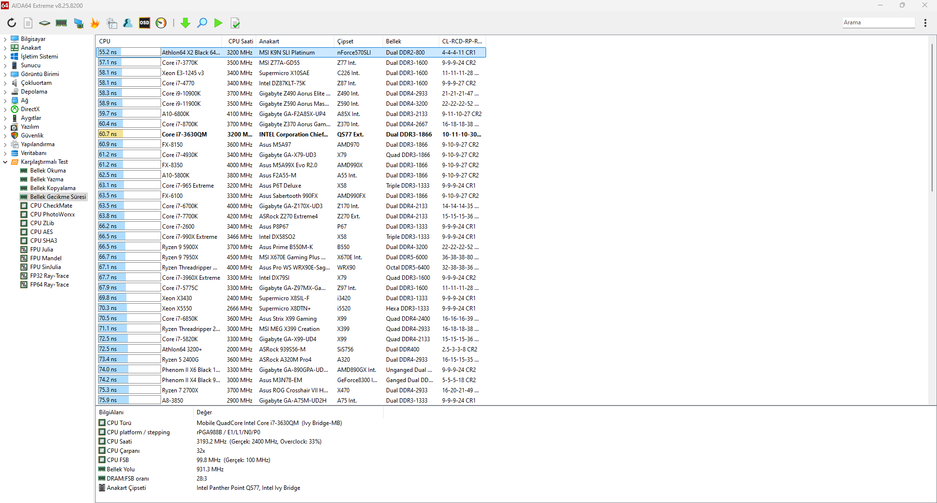The image size is (937, 503).
Task: Launch system stability test flame icon
Action: click(x=95, y=23)
